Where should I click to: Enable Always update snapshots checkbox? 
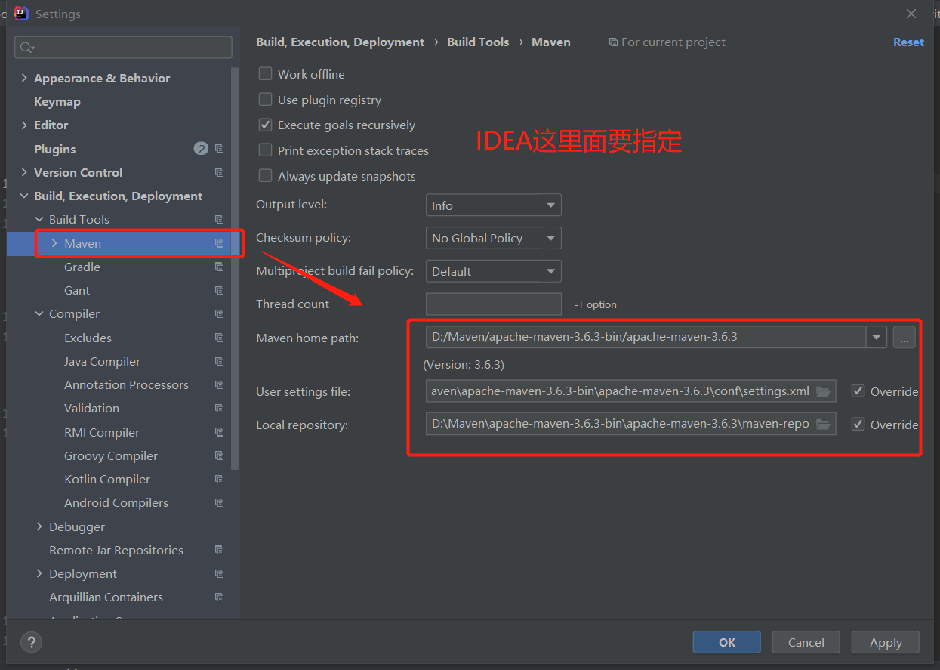[265, 176]
